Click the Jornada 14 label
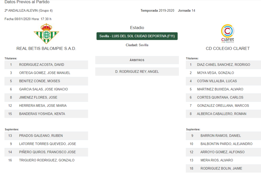 [186, 10]
